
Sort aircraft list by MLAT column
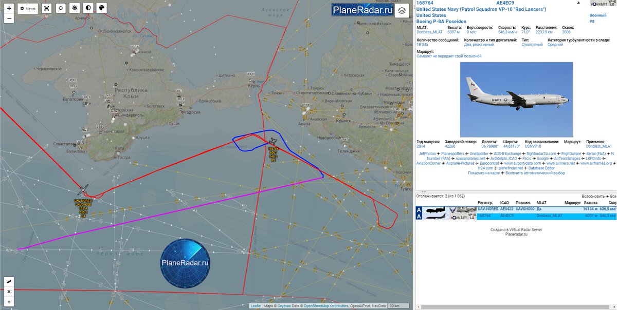[541, 203]
